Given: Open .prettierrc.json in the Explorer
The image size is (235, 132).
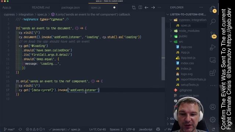Looking at the screenshot, I should (189, 95).
